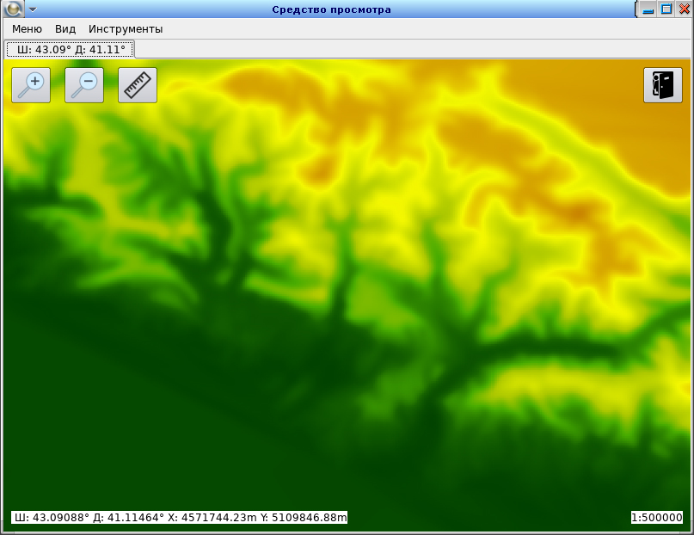Click the solid orange area at map's top-right corner
This screenshot has height=535, width=694.
coord(662,129)
